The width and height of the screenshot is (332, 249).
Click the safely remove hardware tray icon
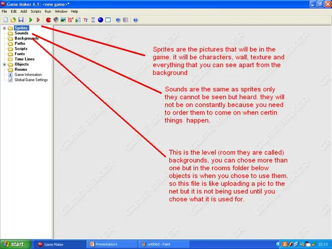(314, 244)
